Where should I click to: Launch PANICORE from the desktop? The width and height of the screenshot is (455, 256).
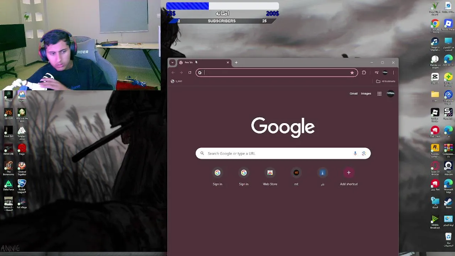[8, 150]
